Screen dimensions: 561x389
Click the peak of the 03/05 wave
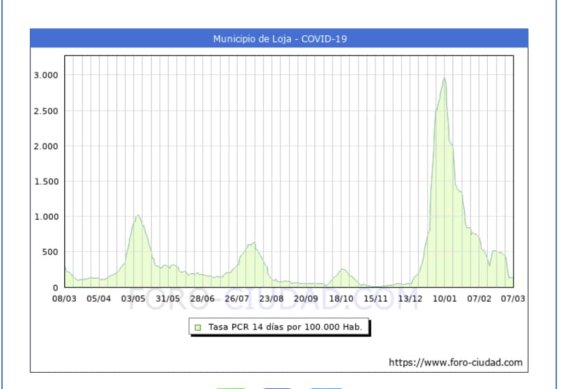pyautogui.click(x=138, y=216)
